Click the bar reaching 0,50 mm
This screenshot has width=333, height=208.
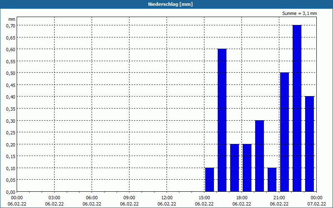pos(284,132)
